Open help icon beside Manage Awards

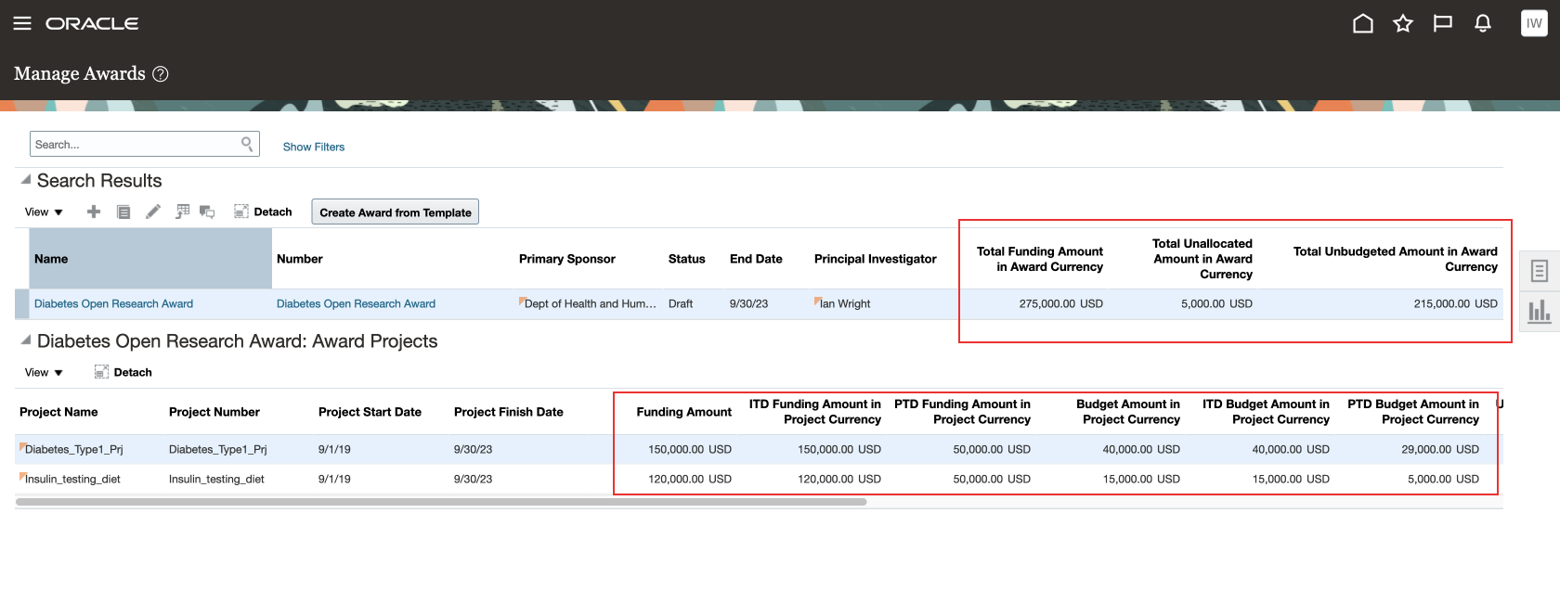tap(160, 74)
